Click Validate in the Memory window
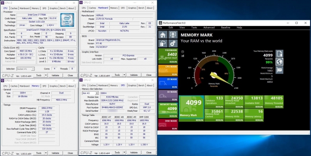 pos(55,153)
